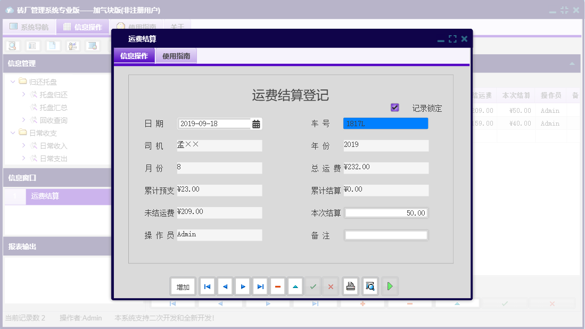
Task: Select the magnifier search icon in the left toolbar
Action: pos(12,46)
